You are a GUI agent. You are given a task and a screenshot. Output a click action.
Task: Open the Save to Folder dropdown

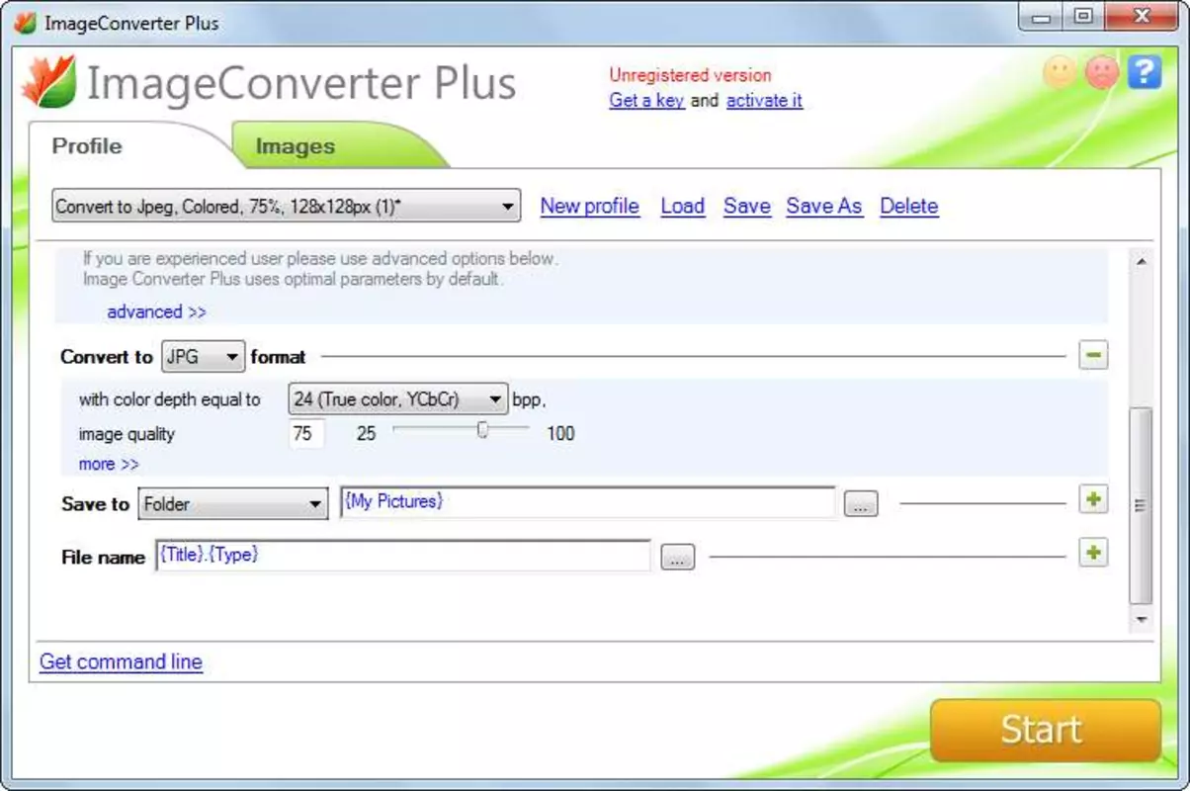tap(233, 504)
